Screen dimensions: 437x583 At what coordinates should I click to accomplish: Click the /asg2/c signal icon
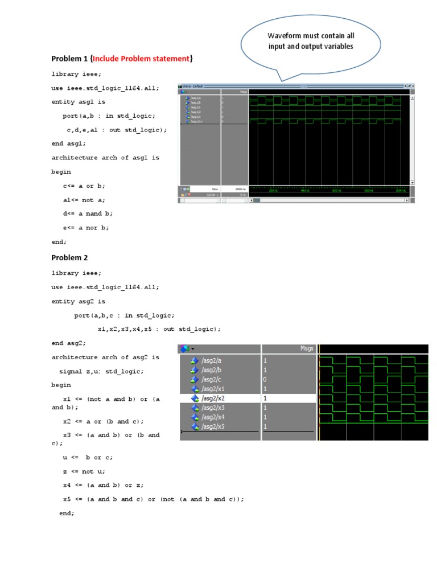194,379
